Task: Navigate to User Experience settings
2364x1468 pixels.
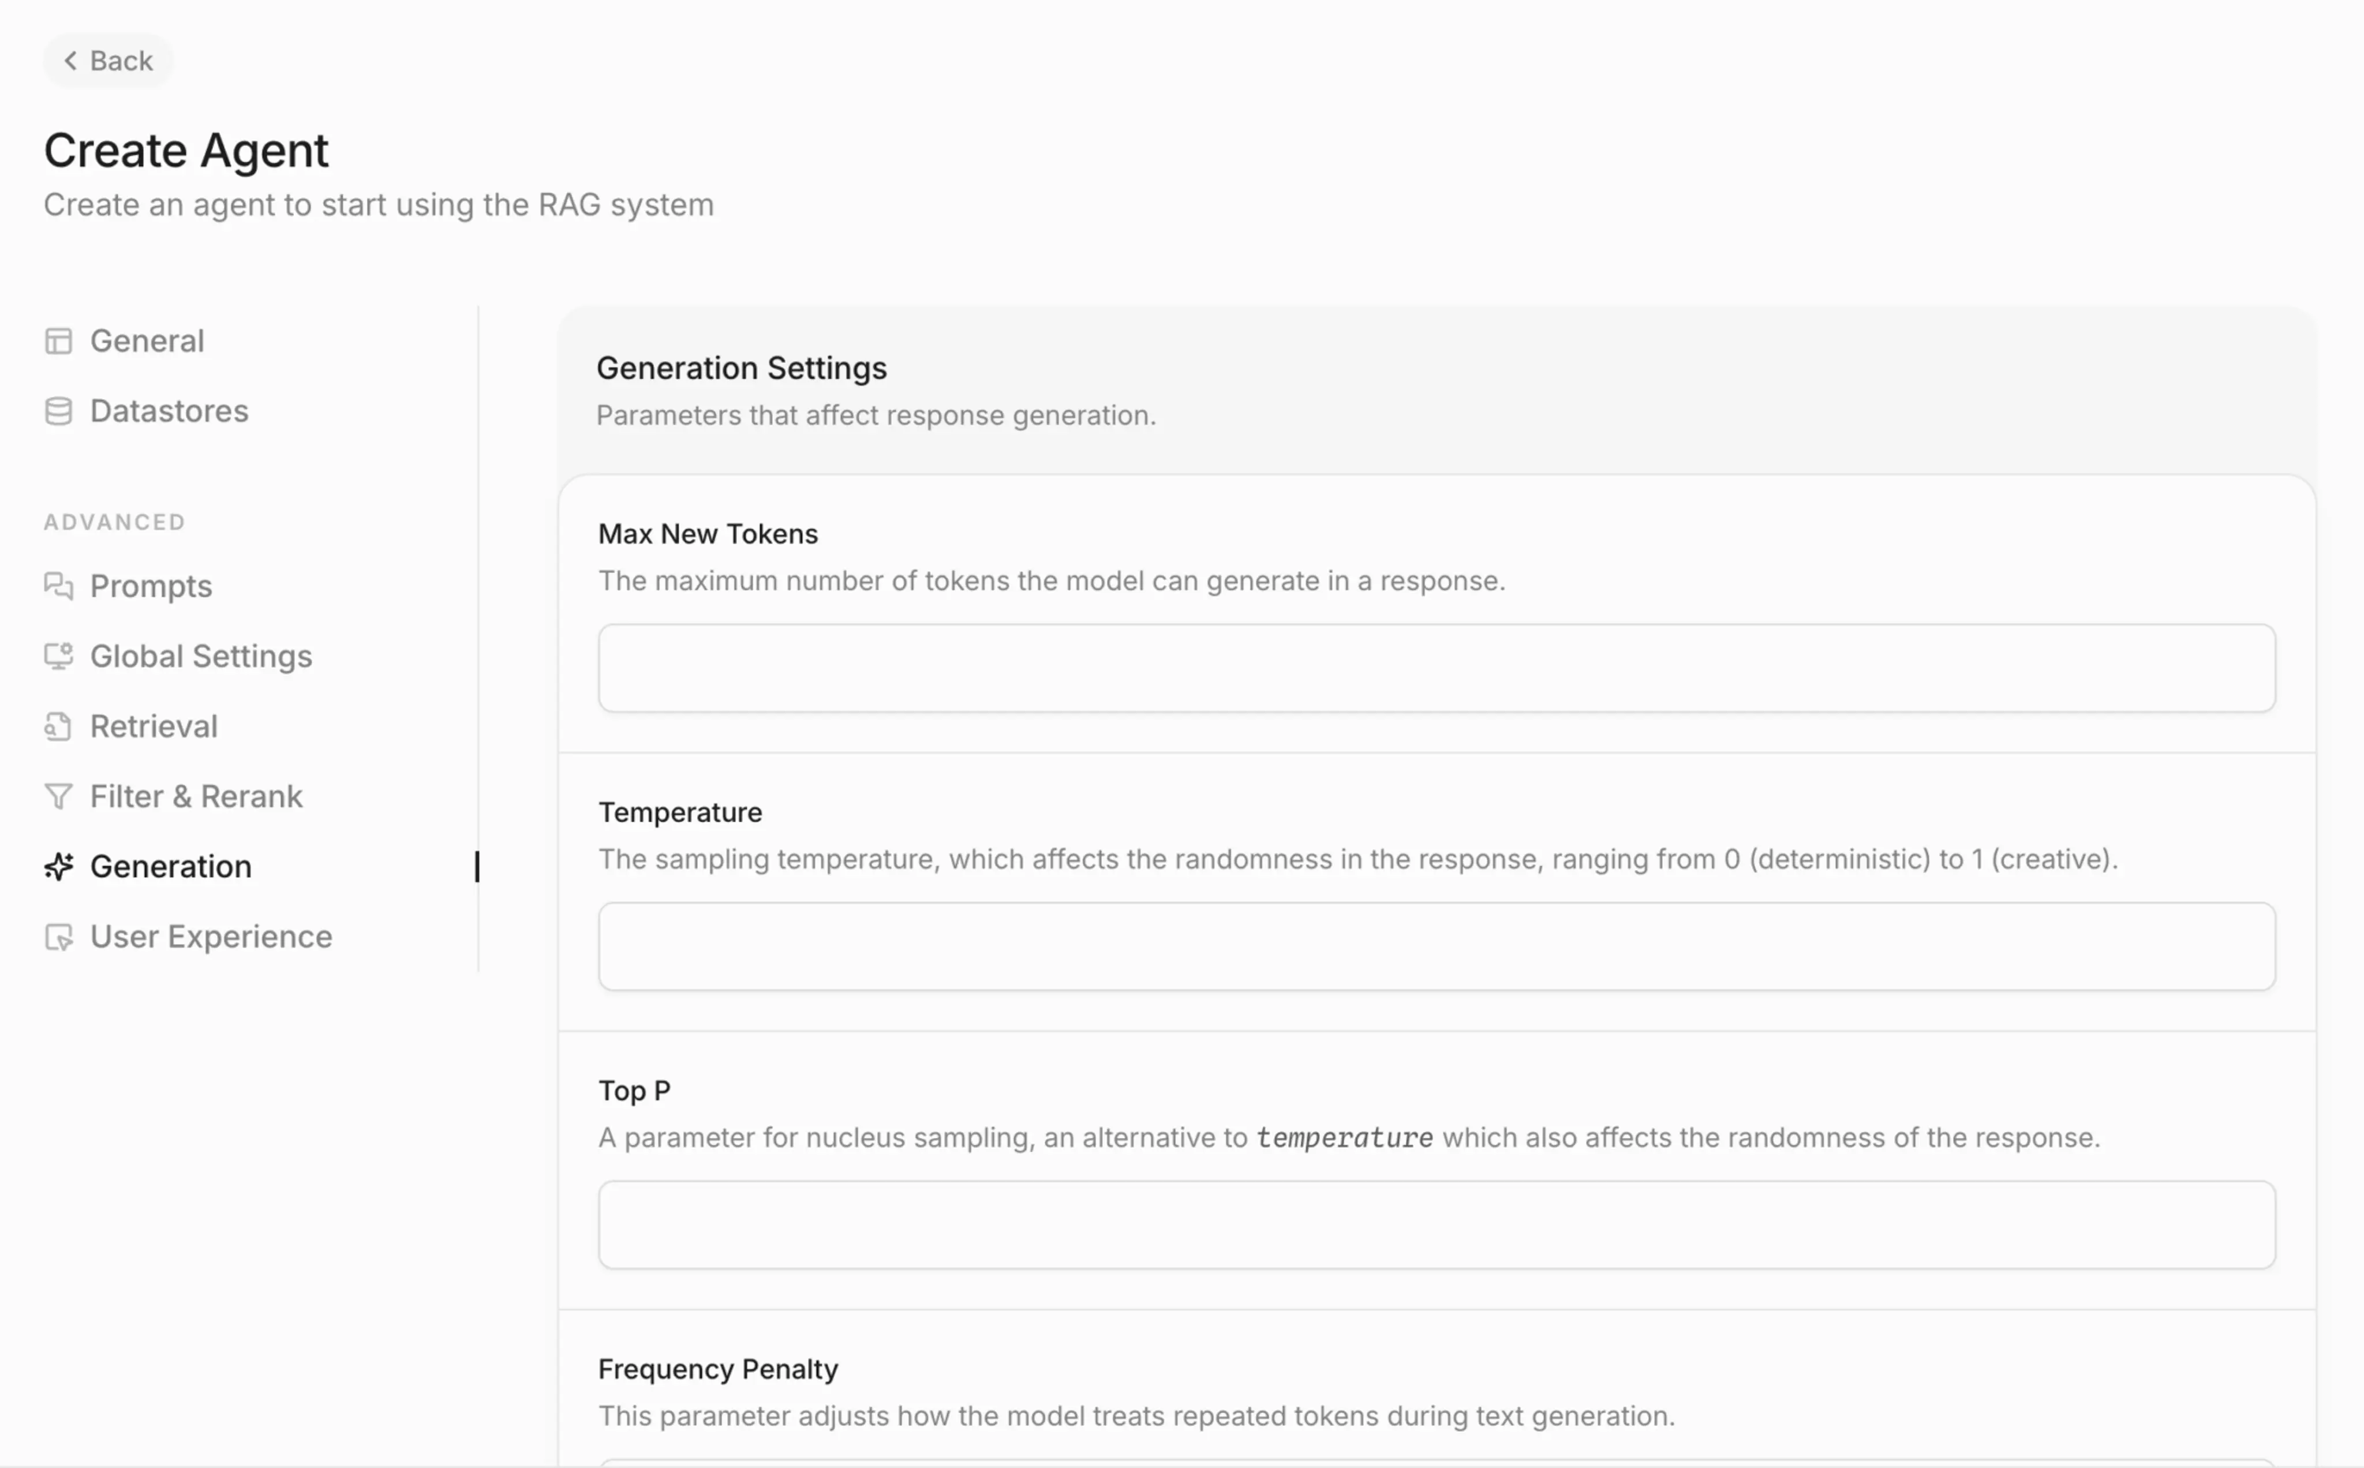Action: point(211,937)
